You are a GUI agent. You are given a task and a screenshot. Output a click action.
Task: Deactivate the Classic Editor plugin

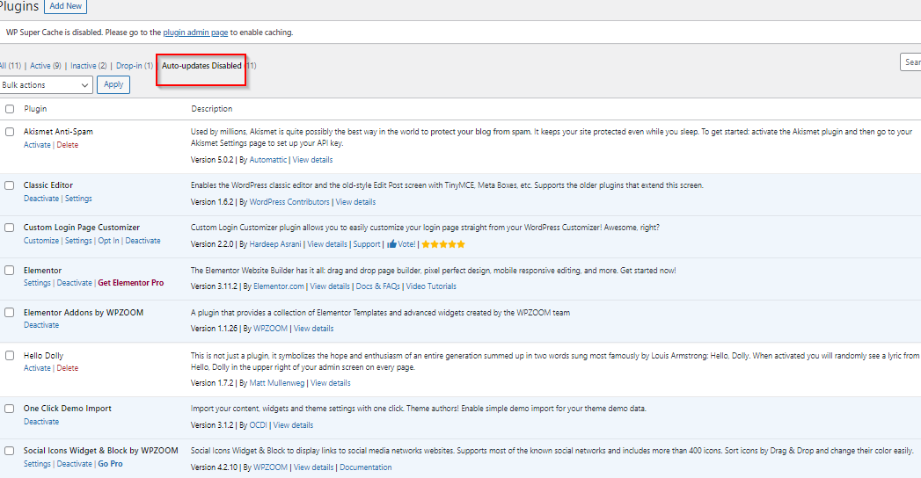coord(41,199)
